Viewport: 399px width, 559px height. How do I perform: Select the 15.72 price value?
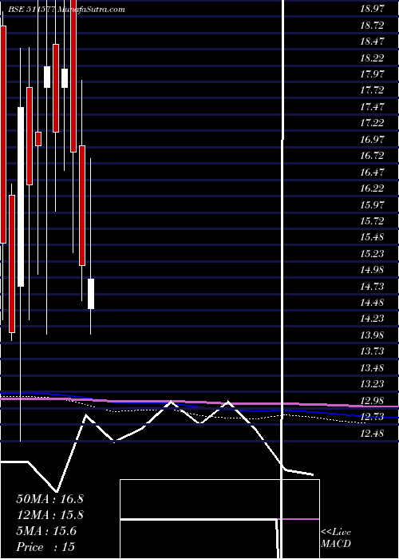[372, 221]
